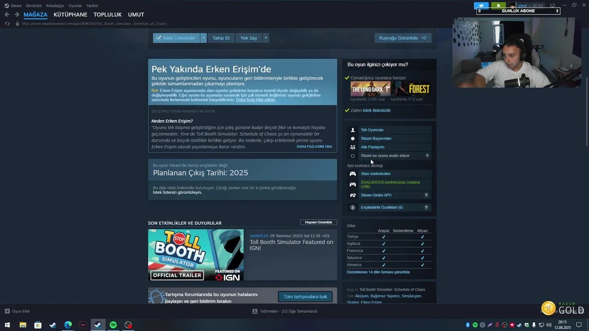The width and height of the screenshot is (589, 331).
Task: Open the Oyun Ekle link
Action: [x=21, y=311]
